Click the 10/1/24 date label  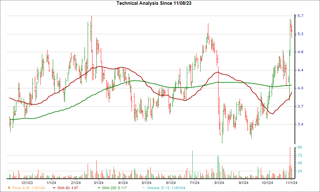[267, 183]
